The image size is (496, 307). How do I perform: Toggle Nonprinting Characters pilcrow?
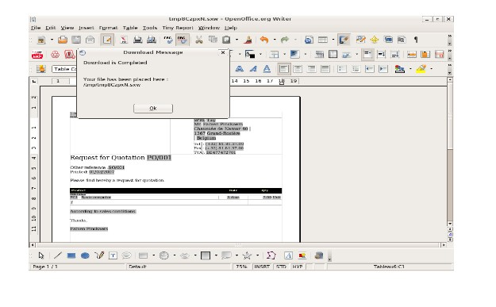tap(416, 40)
